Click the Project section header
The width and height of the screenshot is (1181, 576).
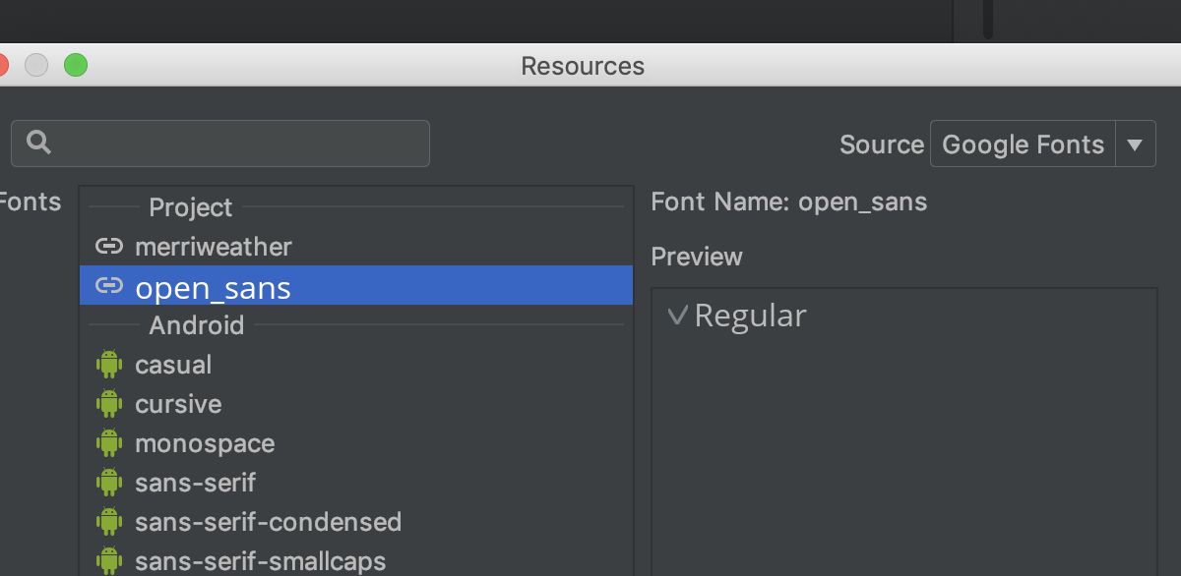(190, 207)
